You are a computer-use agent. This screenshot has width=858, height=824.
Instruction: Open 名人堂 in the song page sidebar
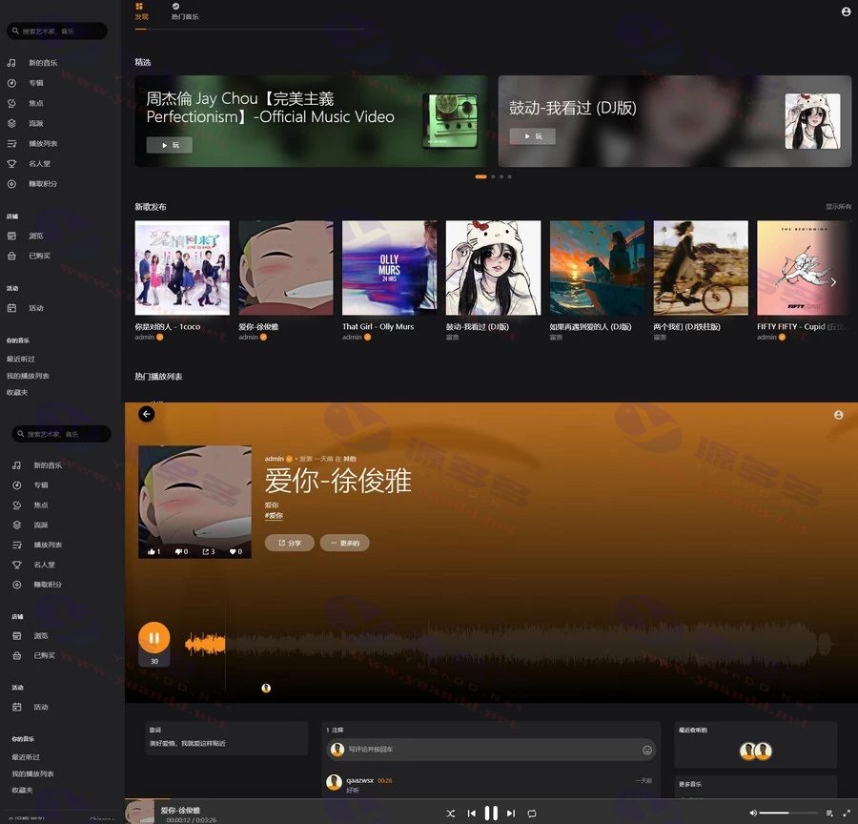click(x=34, y=565)
